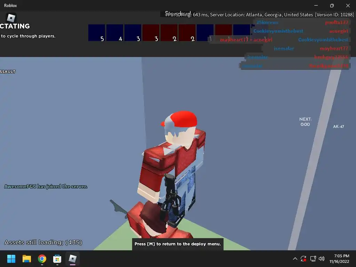Open the sync status tray icon
The image size is (356, 267).
click(303, 259)
